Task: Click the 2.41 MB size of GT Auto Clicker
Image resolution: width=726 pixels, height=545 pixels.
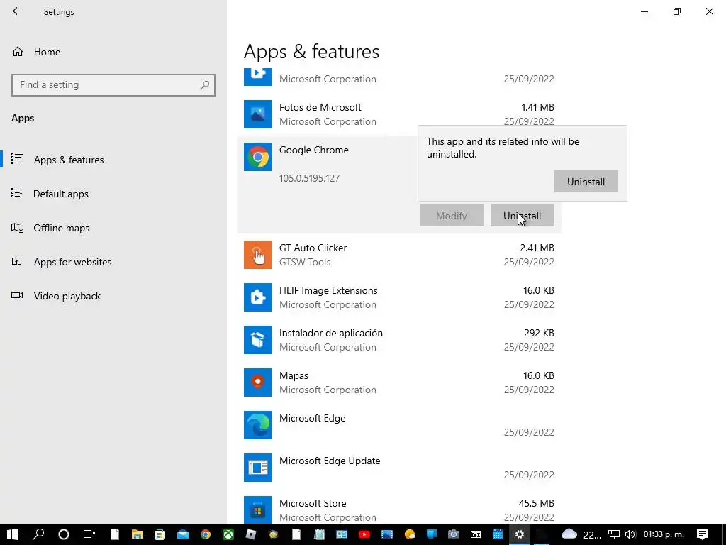Action: click(537, 248)
